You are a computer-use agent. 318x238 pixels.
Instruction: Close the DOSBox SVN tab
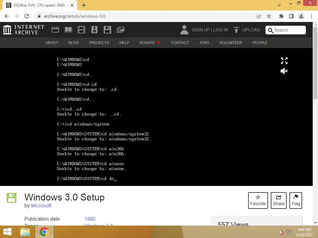pyautogui.click(x=72, y=5)
